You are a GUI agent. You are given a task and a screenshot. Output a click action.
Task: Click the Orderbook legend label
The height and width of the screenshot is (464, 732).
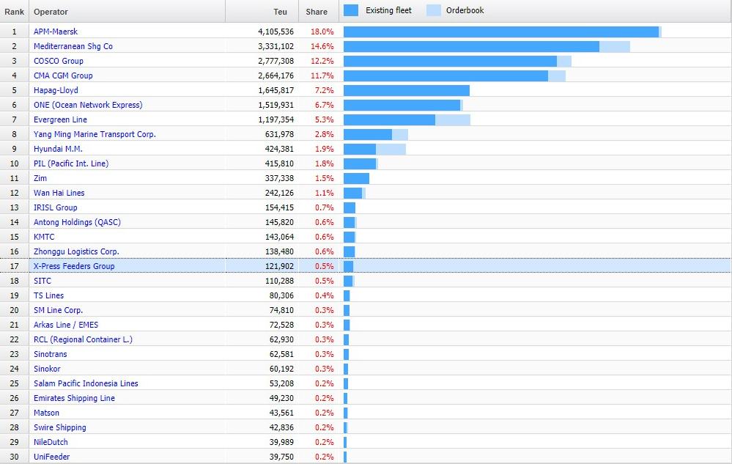point(465,11)
